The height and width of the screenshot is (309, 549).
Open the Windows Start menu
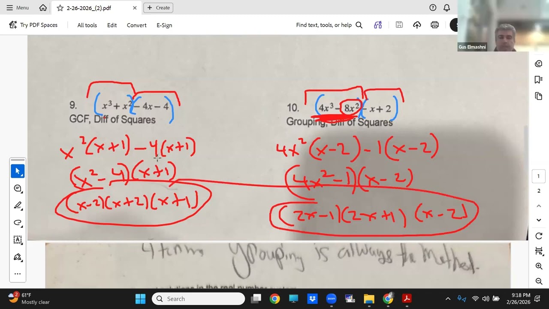[x=140, y=299]
